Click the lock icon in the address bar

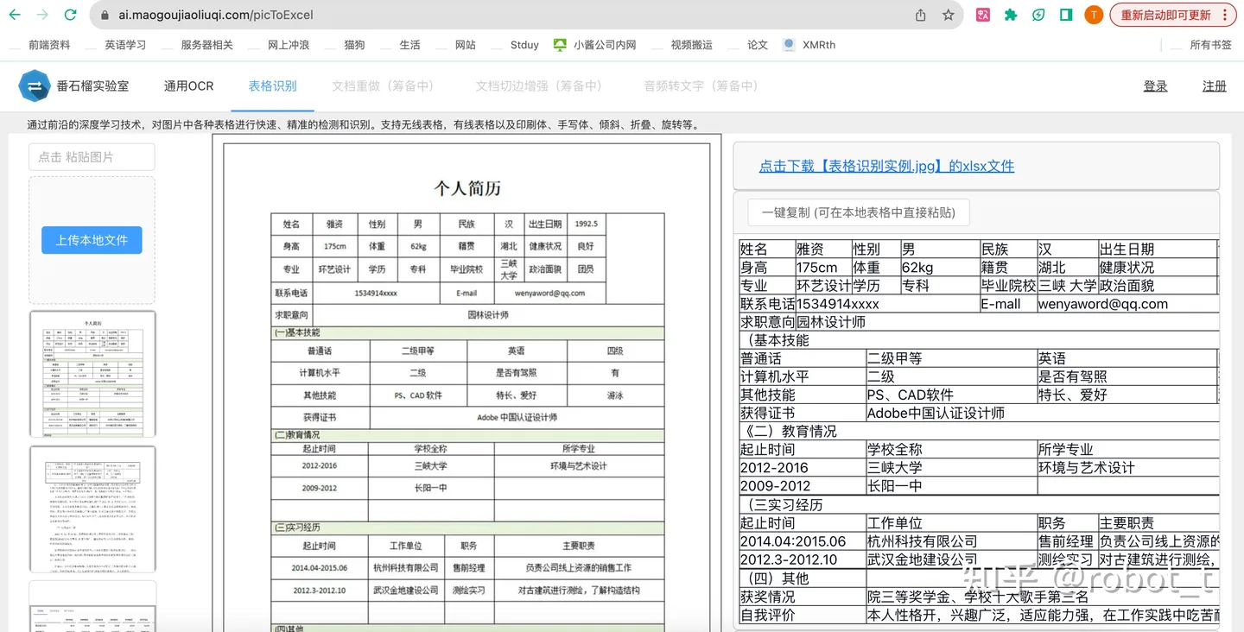pyautogui.click(x=105, y=15)
